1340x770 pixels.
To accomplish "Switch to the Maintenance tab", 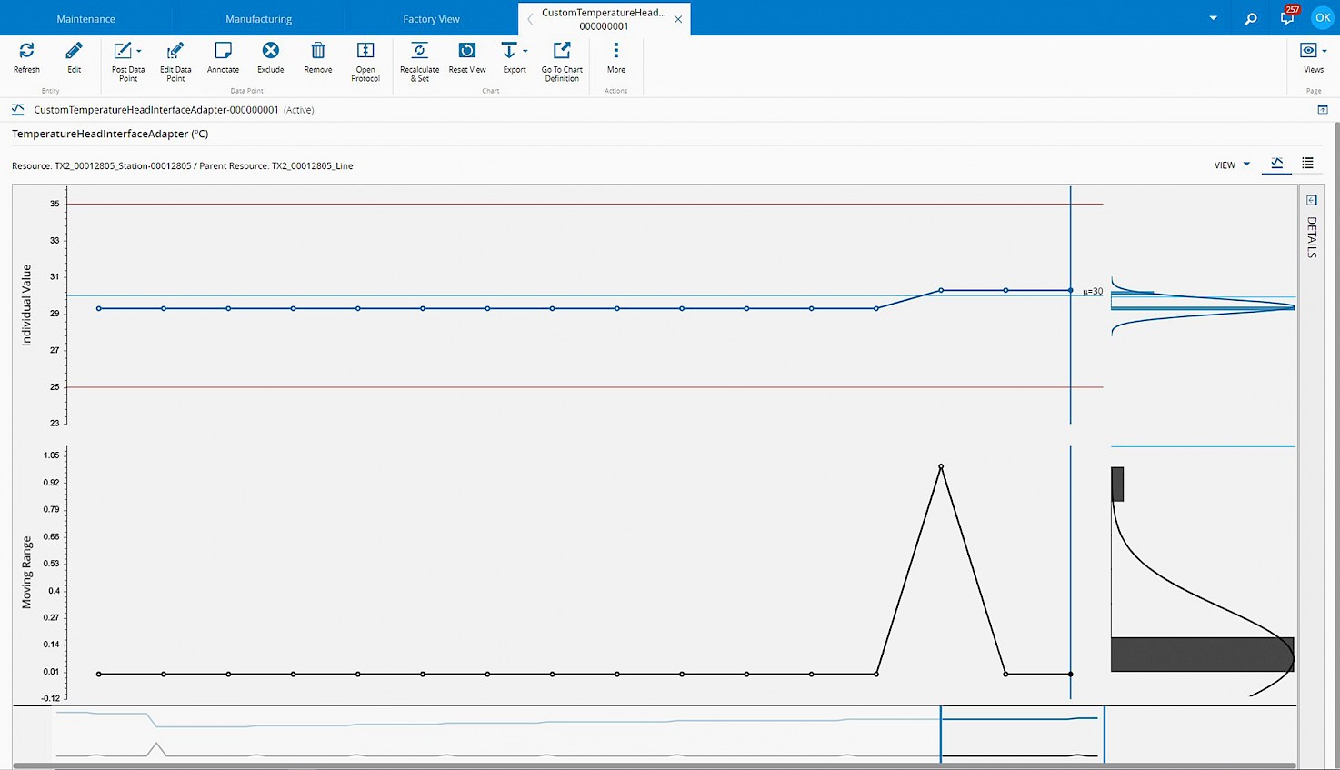I will click(x=85, y=19).
